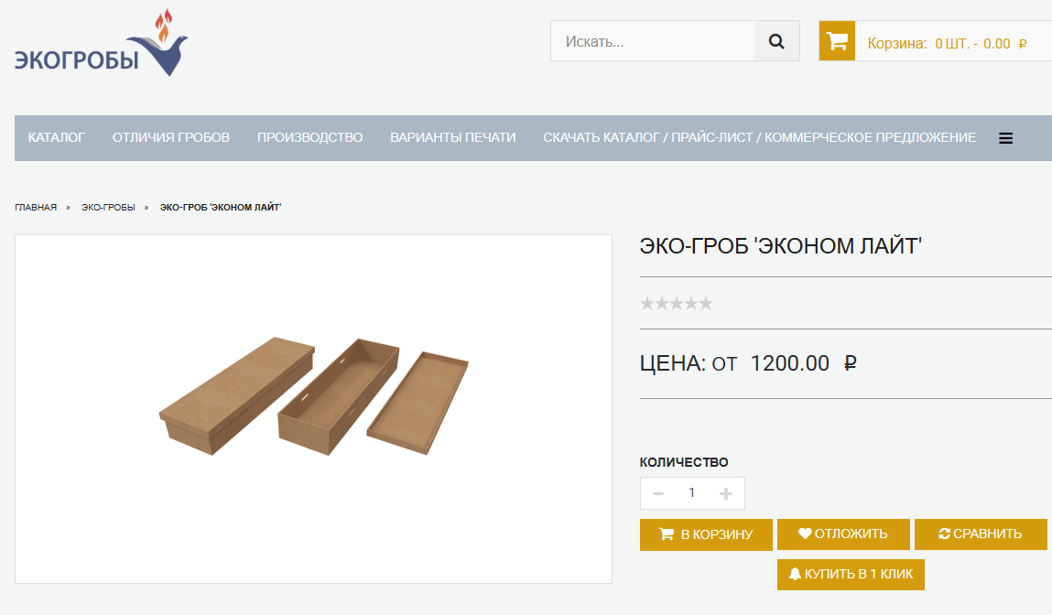Open the shopping cart icon
Image resolution: width=1052 pixels, height=615 pixels.
pos(837,41)
